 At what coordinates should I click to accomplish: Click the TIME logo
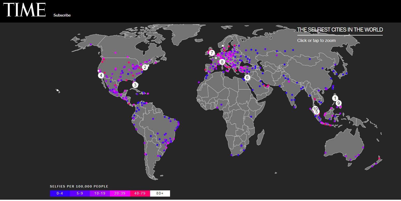[x=24, y=10]
